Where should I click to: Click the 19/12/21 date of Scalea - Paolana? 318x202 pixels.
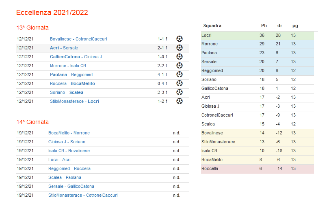click(25, 177)
